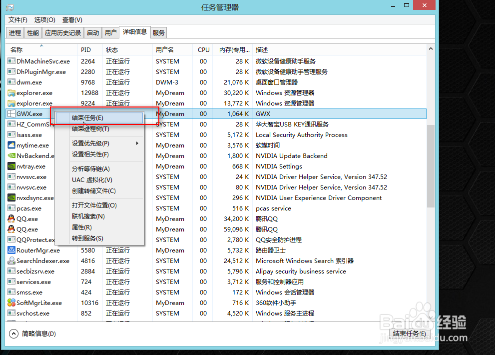This screenshot has height=355, width=495.
Task: Select the GWX.exe process icon
Action: (11, 113)
